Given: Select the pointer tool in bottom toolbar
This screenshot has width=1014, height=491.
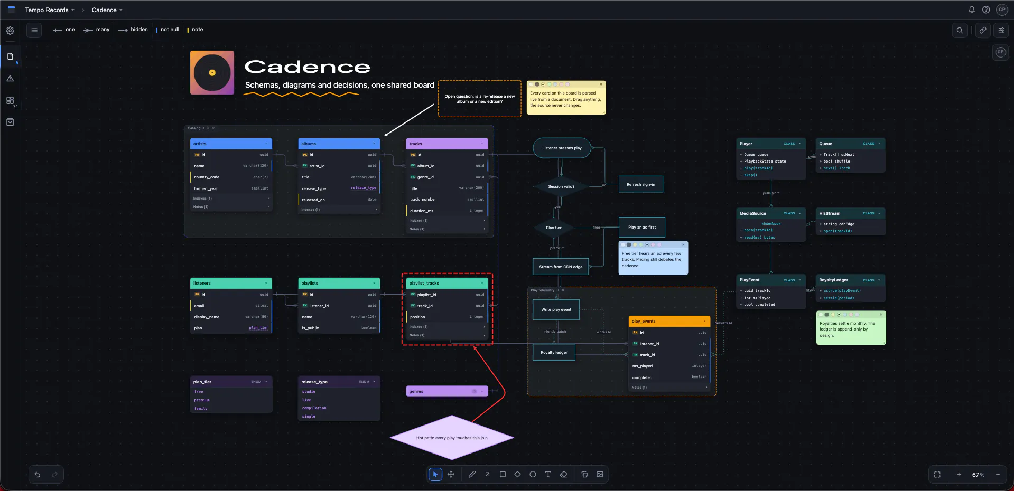Looking at the screenshot, I should [x=435, y=474].
